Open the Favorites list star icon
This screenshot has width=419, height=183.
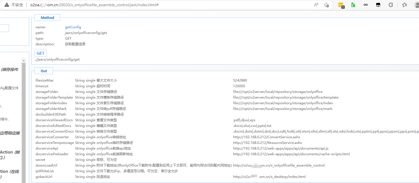pos(405,5)
